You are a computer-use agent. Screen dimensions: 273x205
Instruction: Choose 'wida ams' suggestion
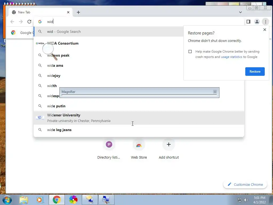109,65
